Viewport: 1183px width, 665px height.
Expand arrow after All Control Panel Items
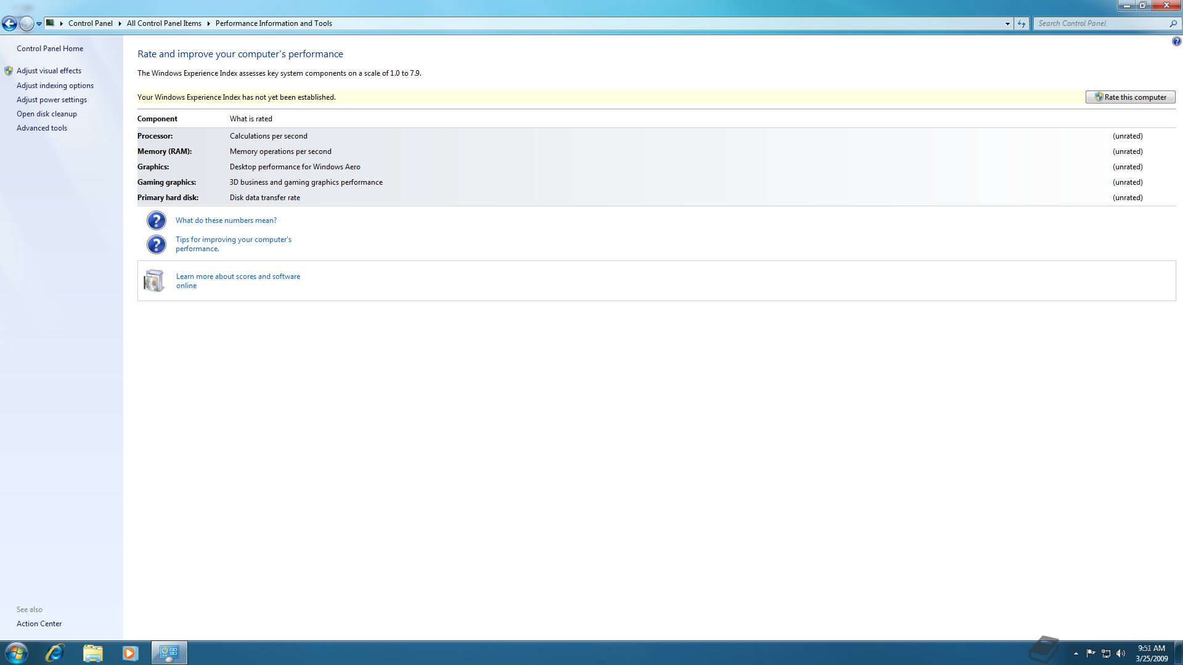208,23
